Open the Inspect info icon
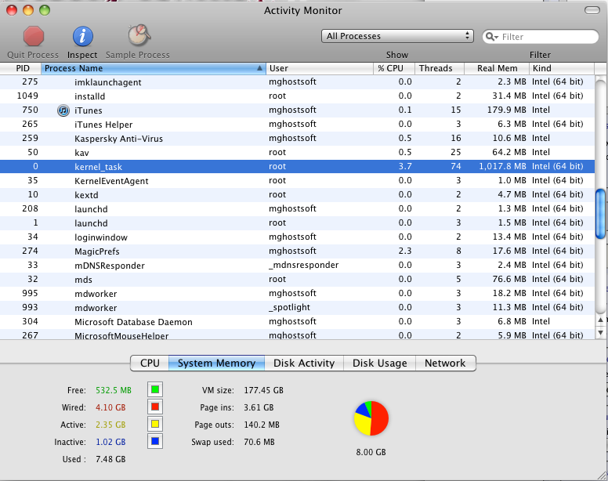The height and width of the screenshot is (481, 608). (82, 37)
